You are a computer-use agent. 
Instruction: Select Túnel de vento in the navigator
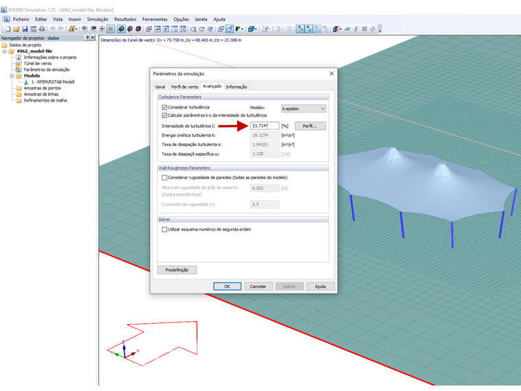tap(38, 64)
